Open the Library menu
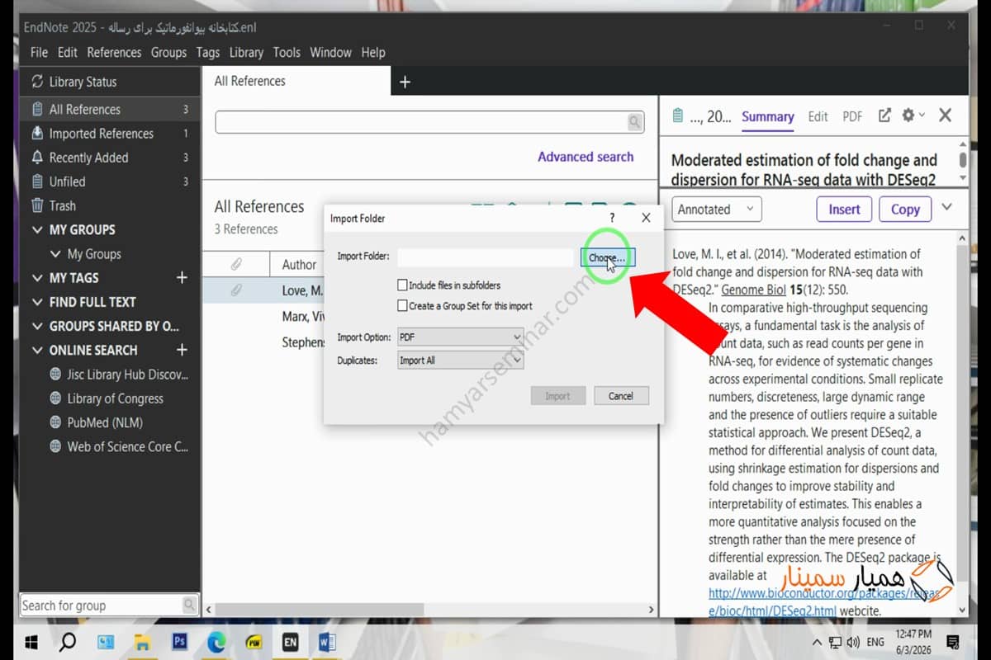991x660 pixels. click(246, 52)
